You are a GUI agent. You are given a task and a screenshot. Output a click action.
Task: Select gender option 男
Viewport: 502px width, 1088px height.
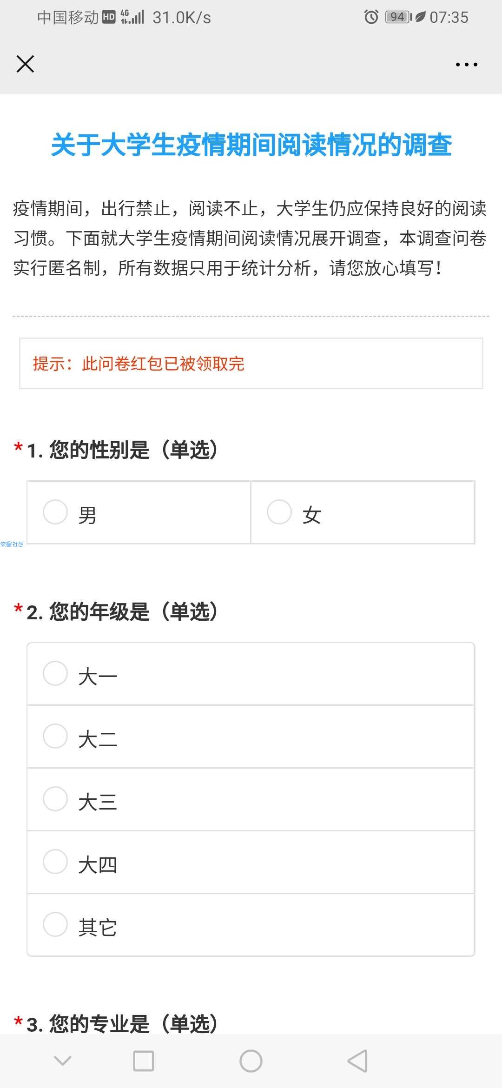(x=139, y=512)
